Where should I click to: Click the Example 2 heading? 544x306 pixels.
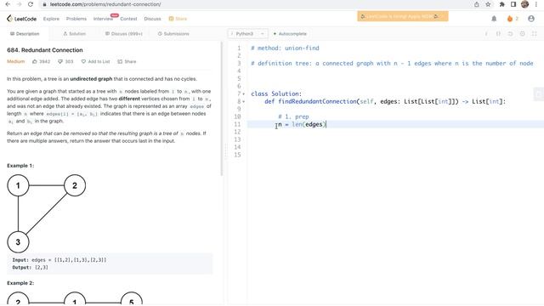click(20, 283)
